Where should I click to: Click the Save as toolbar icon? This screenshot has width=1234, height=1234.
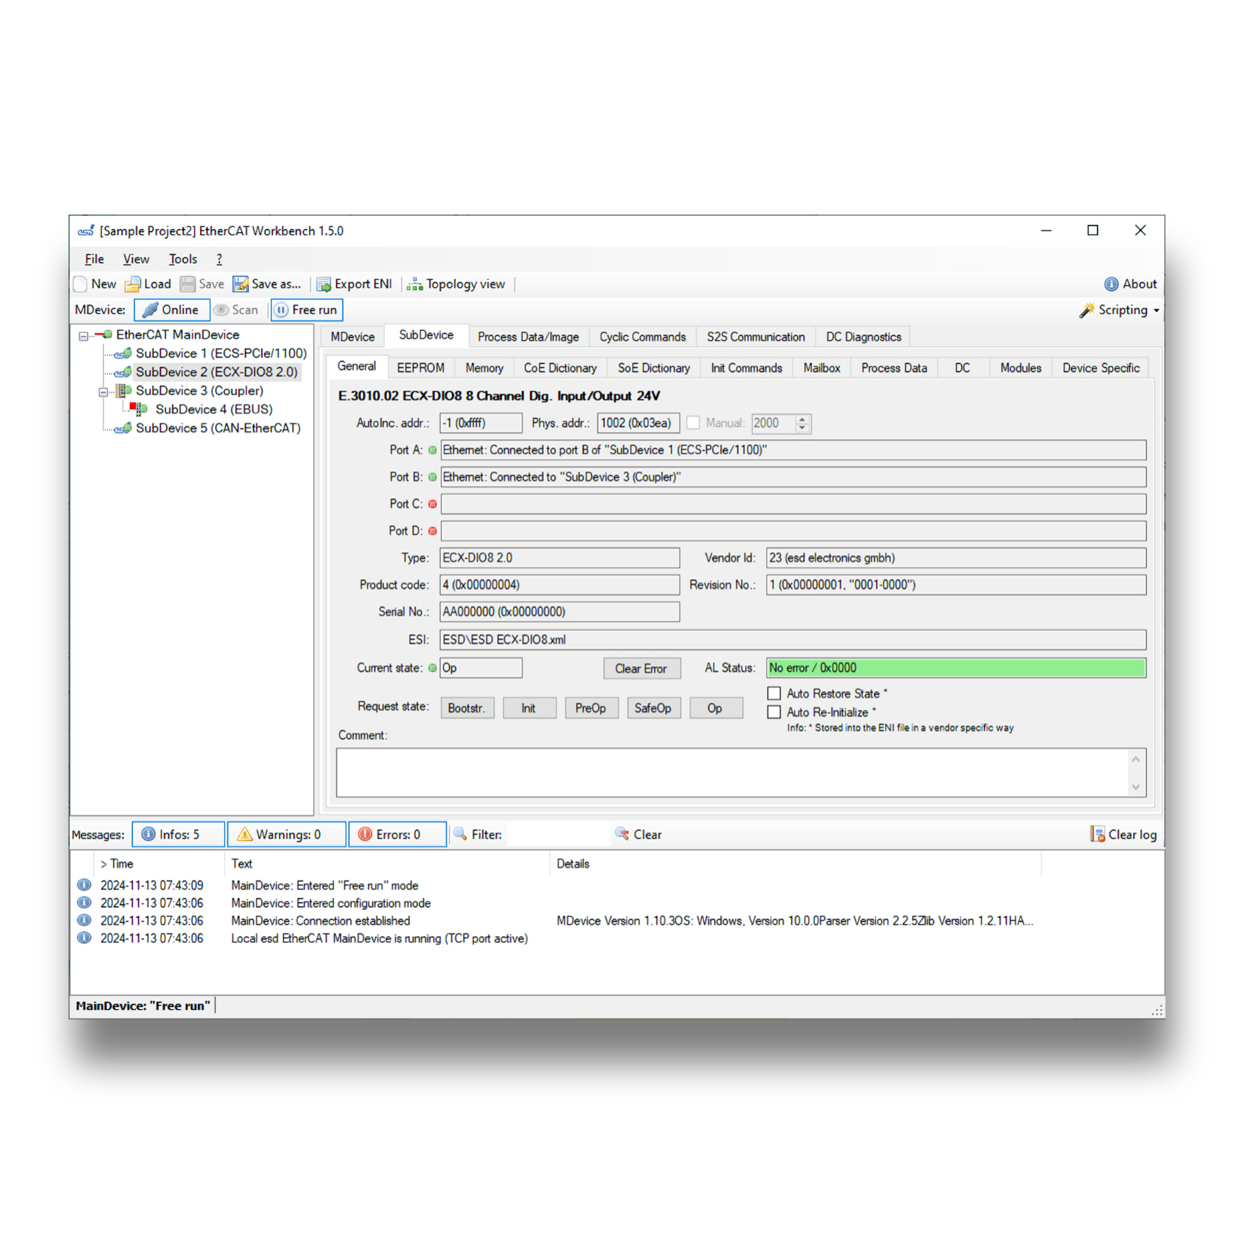click(x=241, y=284)
